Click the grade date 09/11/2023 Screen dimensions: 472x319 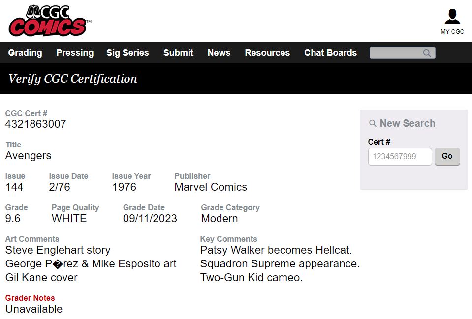150,219
